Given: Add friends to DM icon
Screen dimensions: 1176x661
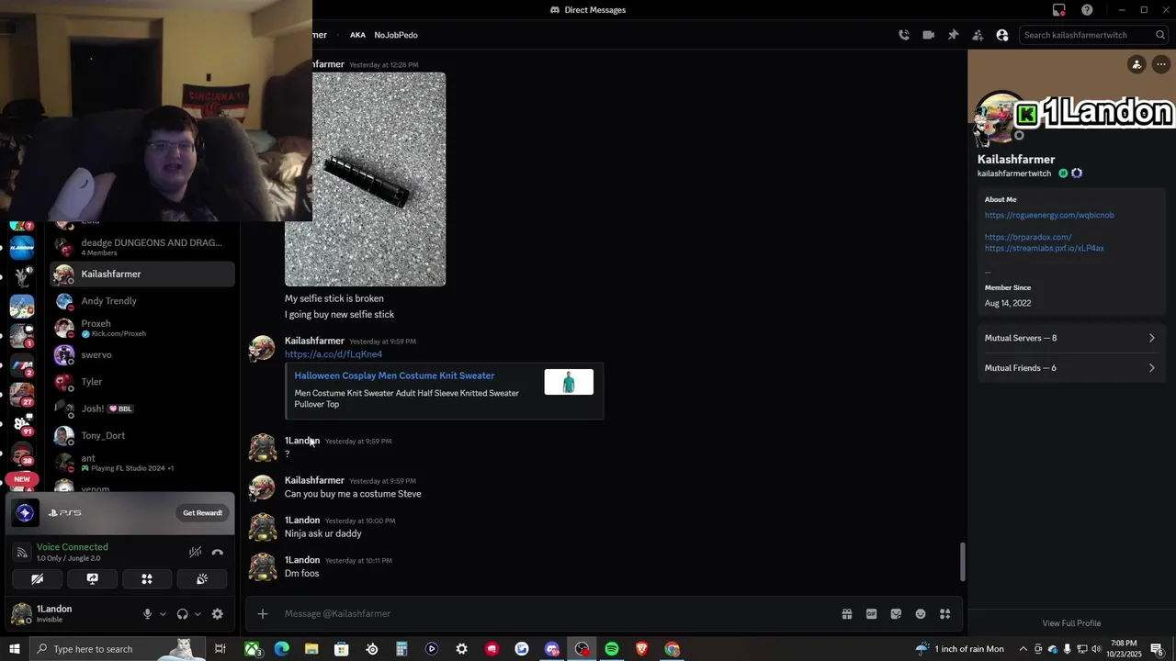Looking at the screenshot, I should pos(978,35).
